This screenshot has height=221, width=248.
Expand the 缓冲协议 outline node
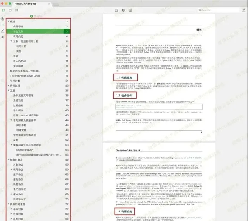pyautogui.click(x=11, y=194)
